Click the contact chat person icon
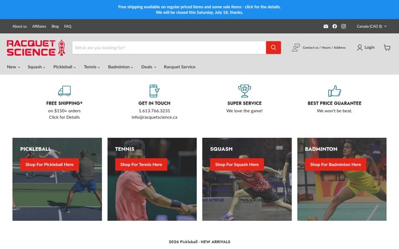The image size is (399, 249). [x=296, y=48]
